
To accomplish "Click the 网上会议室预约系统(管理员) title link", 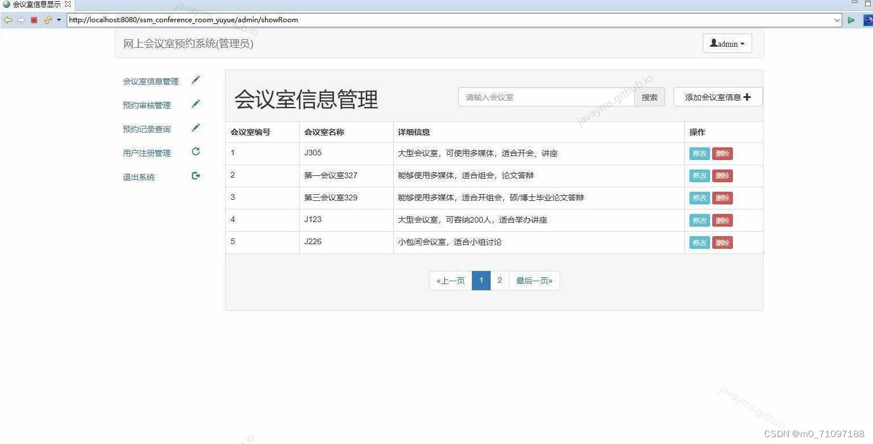I will click(x=189, y=44).
